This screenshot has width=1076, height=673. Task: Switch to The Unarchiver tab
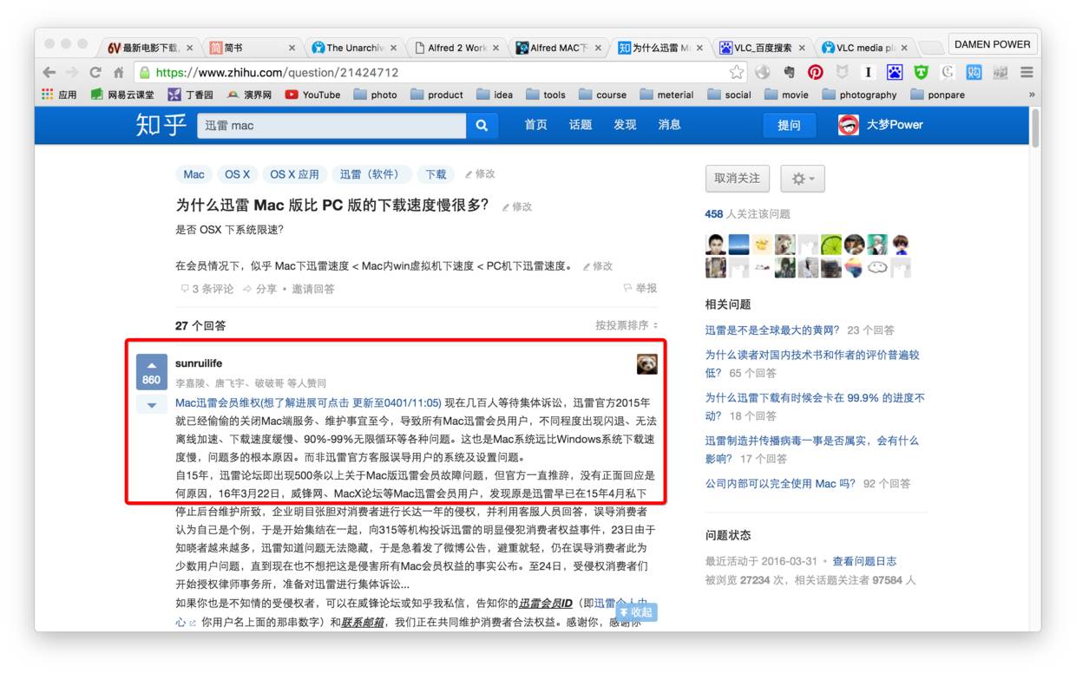click(x=355, y=48)
